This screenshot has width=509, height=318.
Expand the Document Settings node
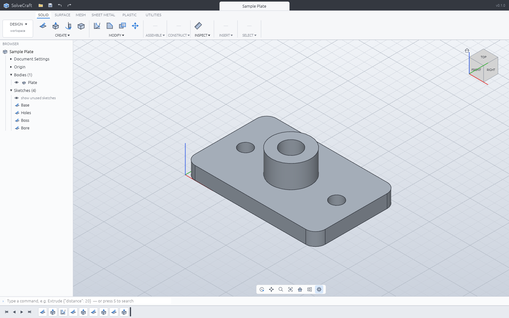[x=11, y=59]
